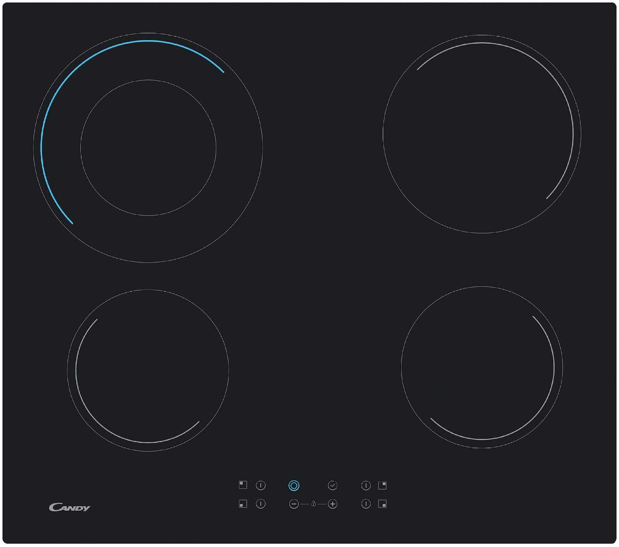Select the bottom-right cooking zone
The image size is (619, 547).
pyautogui.click(x=482, y=367)
